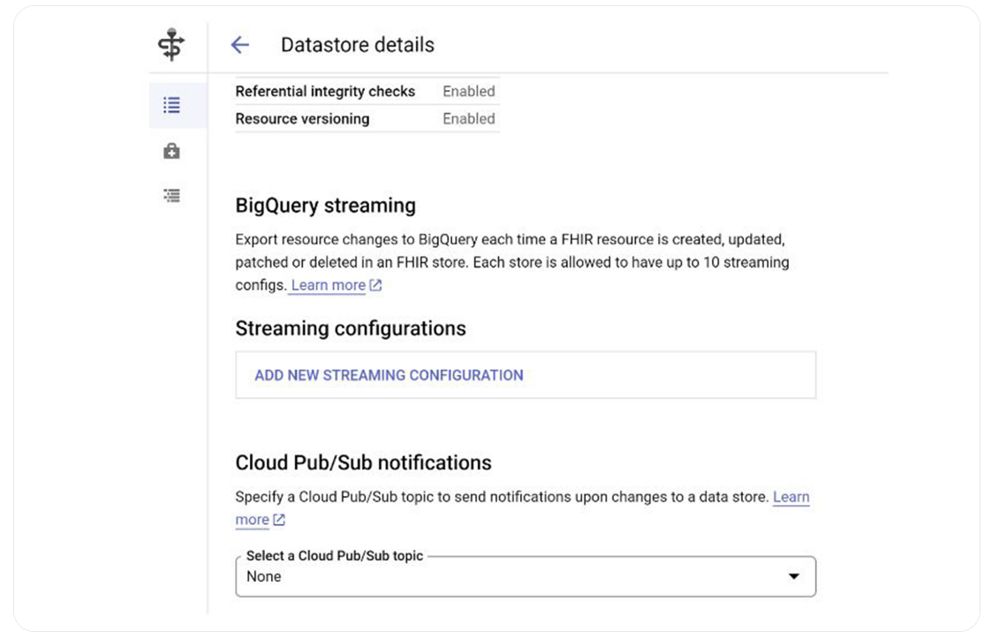The image size is (999, 639).
Task: Click external-link icon in BigQuery streaming text
Action: point(375,285)
